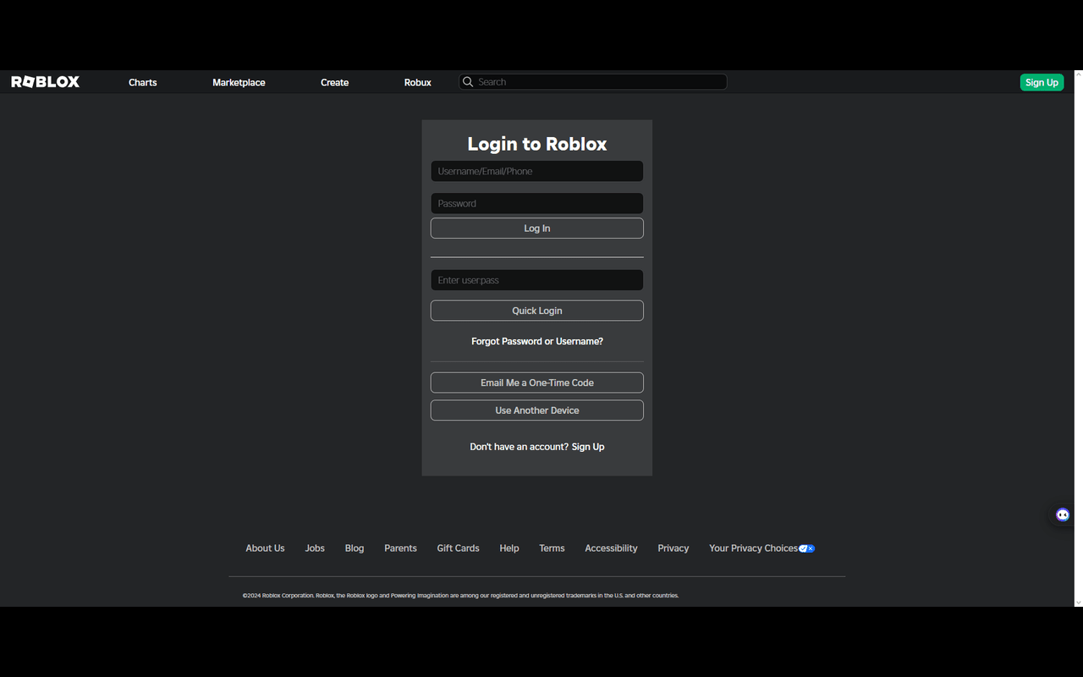Open the Charts nav item
1083x677 pixels.
pyautogui.click(x=143, y=82)
